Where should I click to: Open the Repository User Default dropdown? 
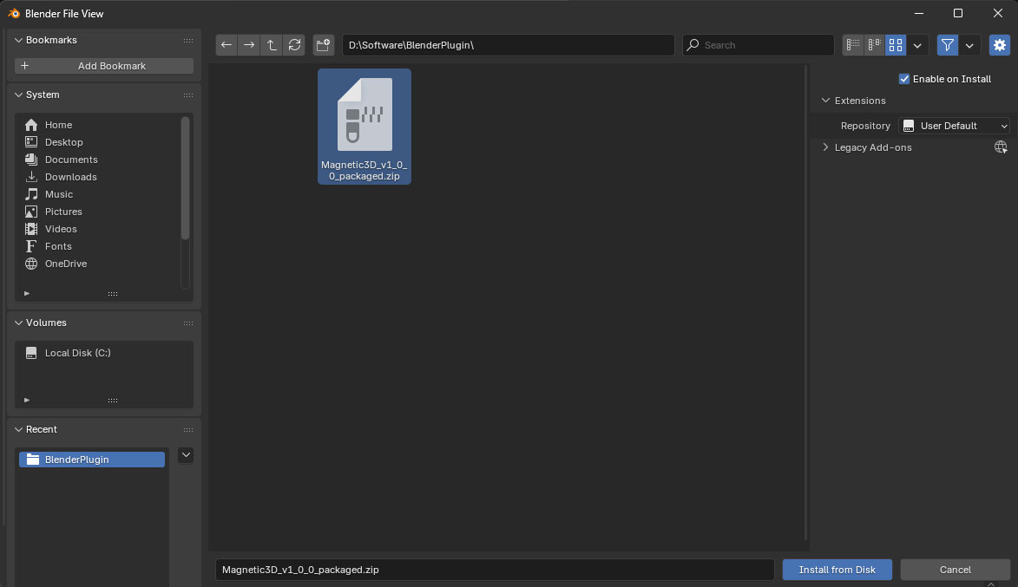954,126
